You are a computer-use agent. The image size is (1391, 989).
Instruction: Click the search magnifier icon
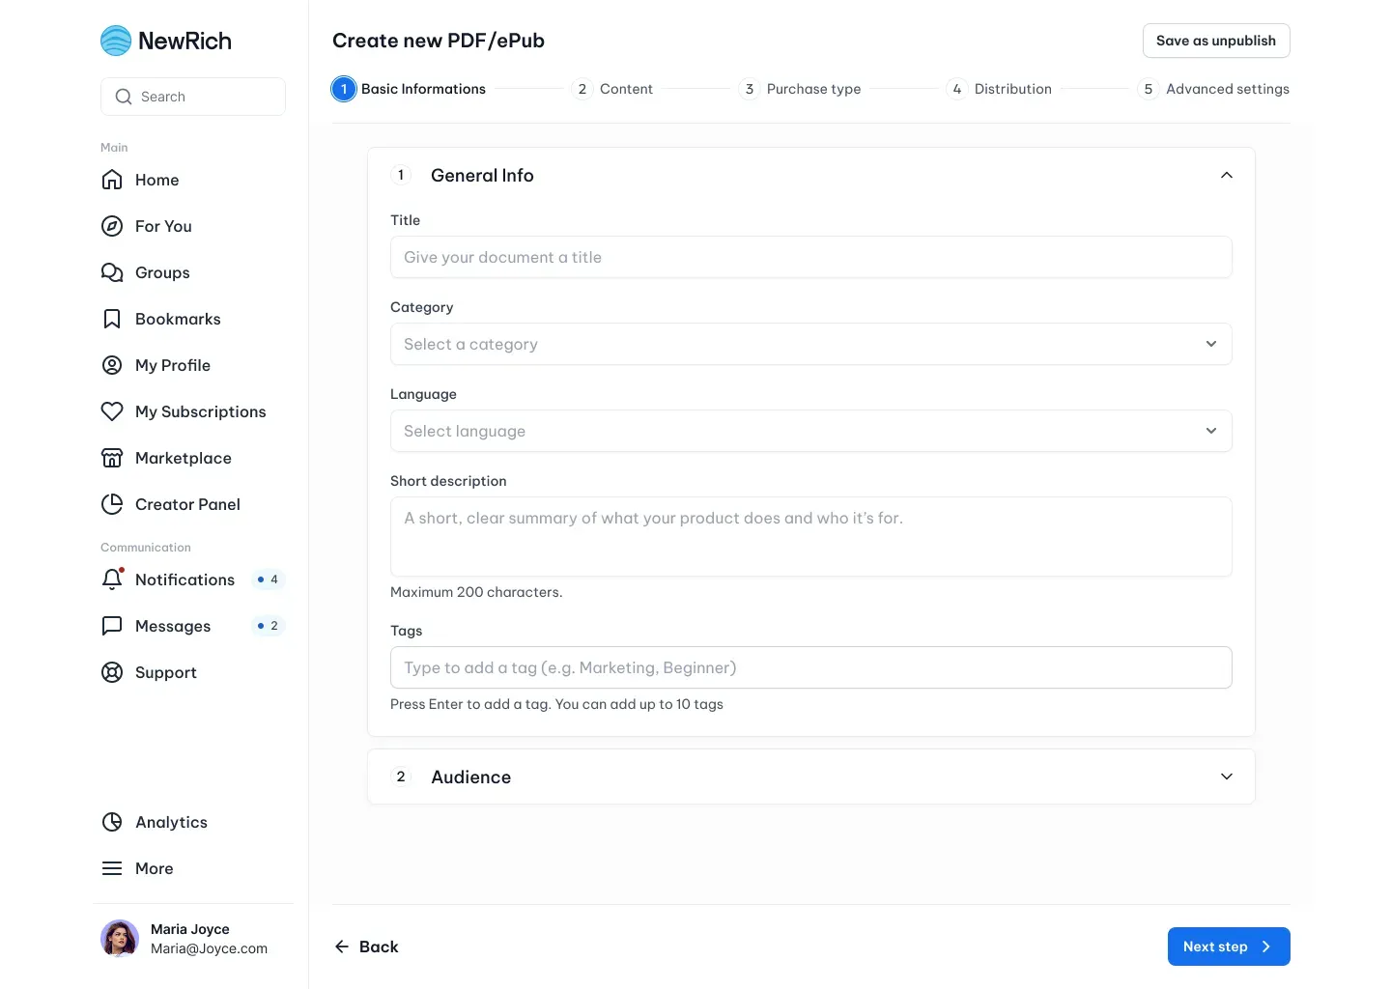point(124,97)
